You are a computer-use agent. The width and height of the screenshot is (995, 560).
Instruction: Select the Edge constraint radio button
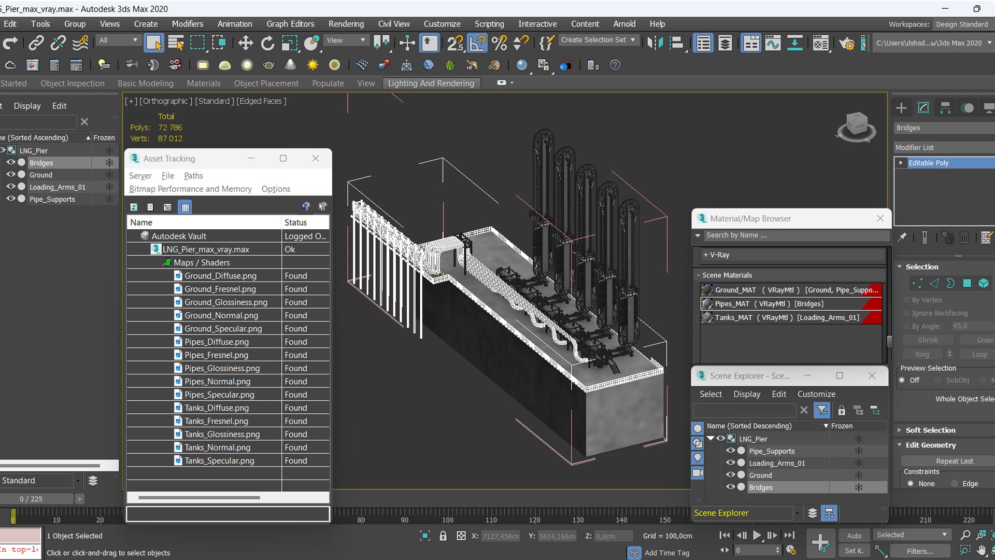click(954, 484)
